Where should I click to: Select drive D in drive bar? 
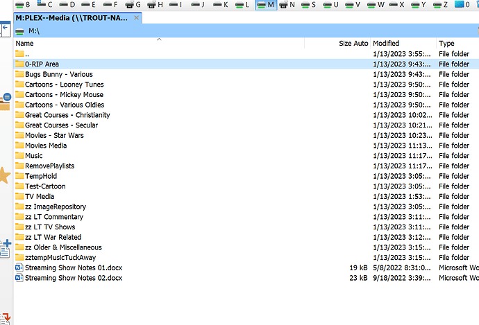point(67,5)
